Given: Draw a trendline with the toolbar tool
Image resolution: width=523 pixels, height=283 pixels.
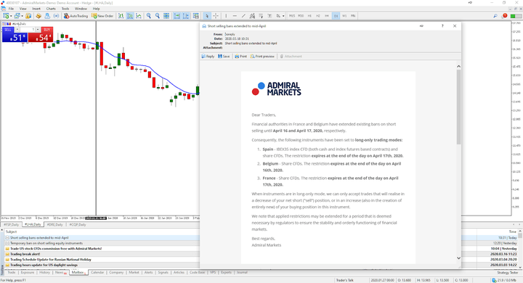Looking at the screenshot, I should click(x=243, y=16).
